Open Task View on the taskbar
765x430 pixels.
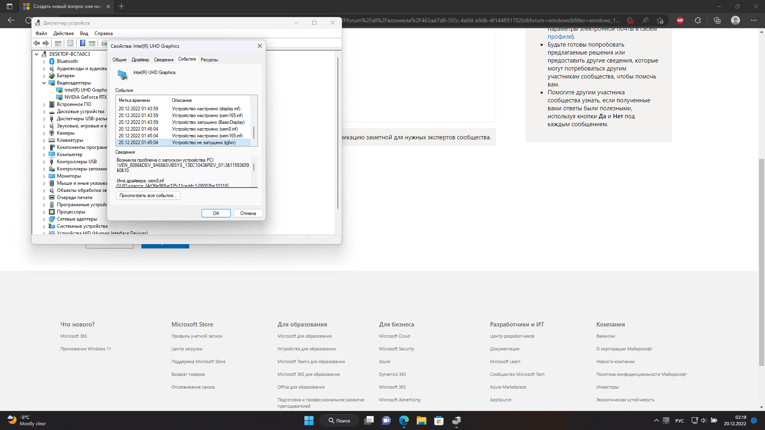(369, 420)
